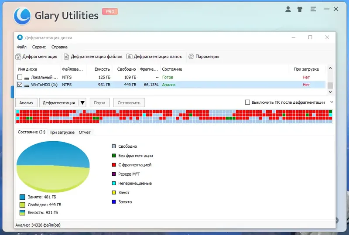
Task: Open the hamburger menu icon
Action: pos(313,9)
